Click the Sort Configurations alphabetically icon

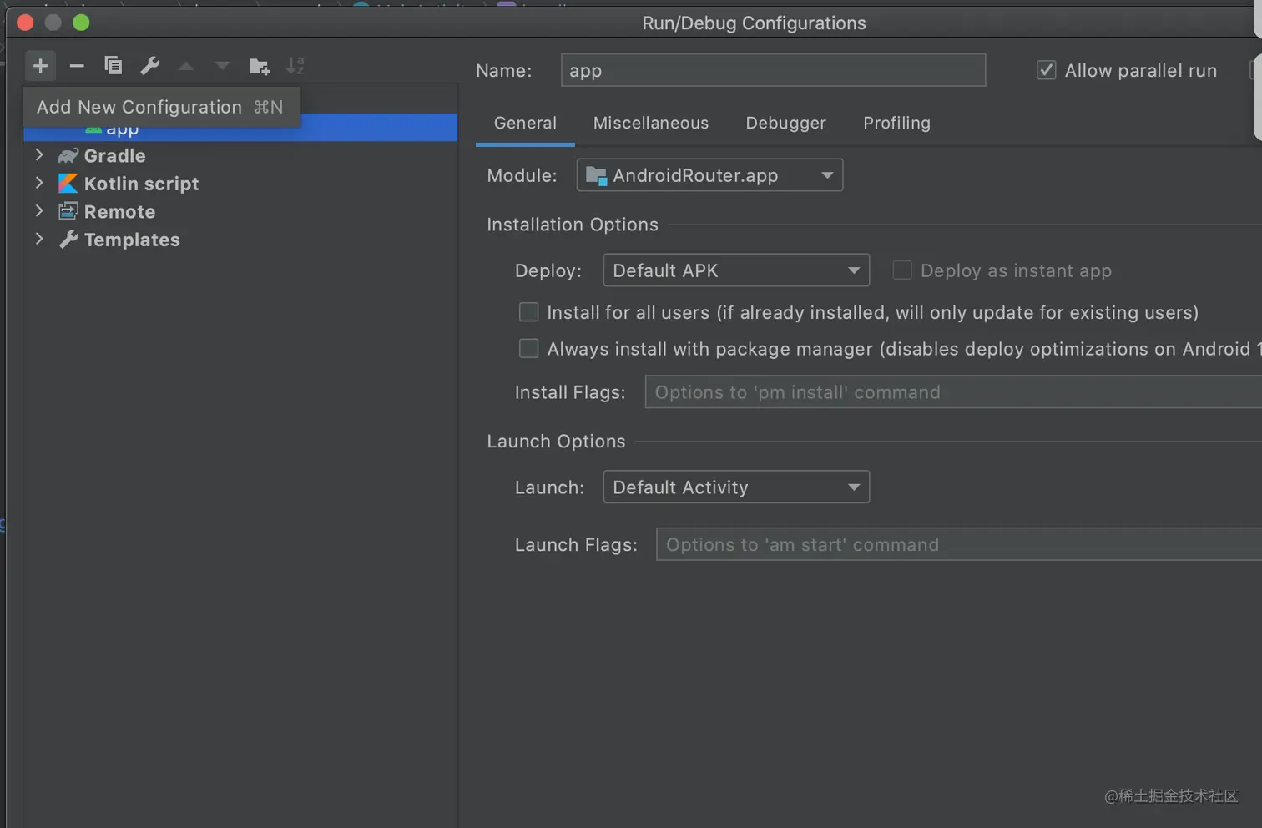click(x=295, y=66)
